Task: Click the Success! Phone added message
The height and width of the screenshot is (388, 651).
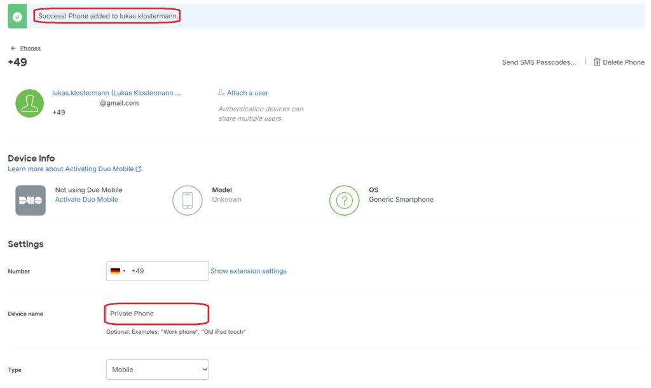Action: (108, 16)
